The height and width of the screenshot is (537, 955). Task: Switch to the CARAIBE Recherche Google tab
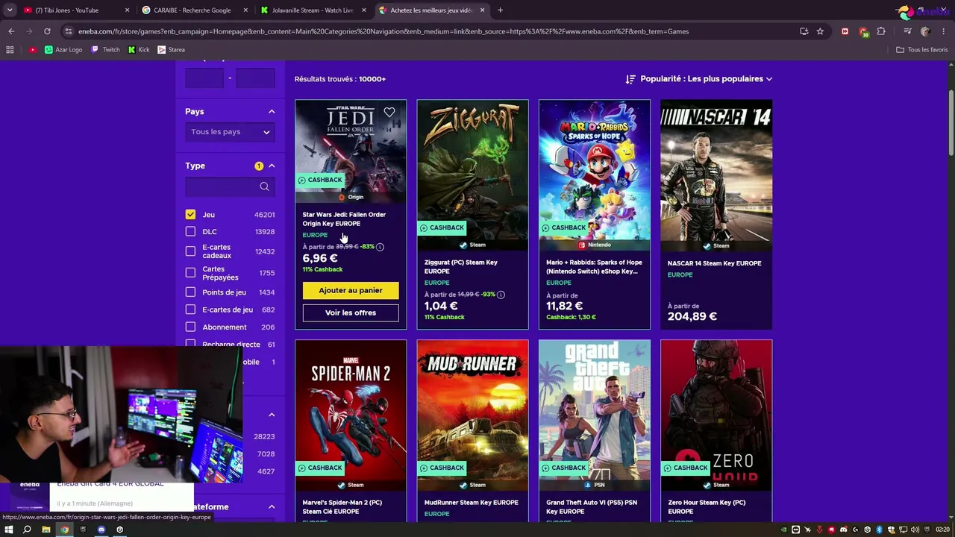pos(193,10)
